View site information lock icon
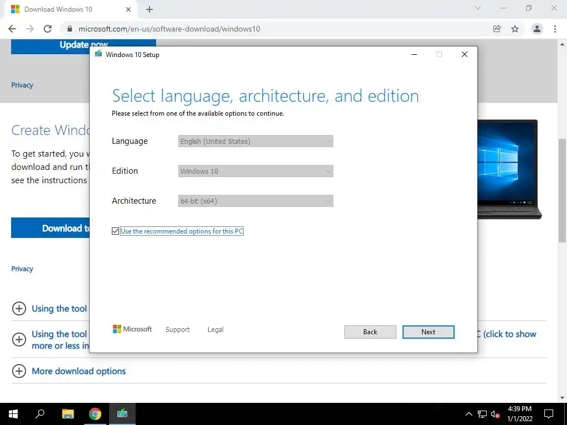567x425 pixels. (x=70, y=29)
